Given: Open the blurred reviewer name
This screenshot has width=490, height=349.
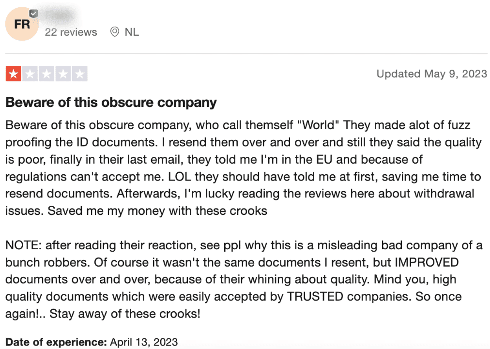Looking at the screenshot, I should pyautogui.click(x=60, y=15).
